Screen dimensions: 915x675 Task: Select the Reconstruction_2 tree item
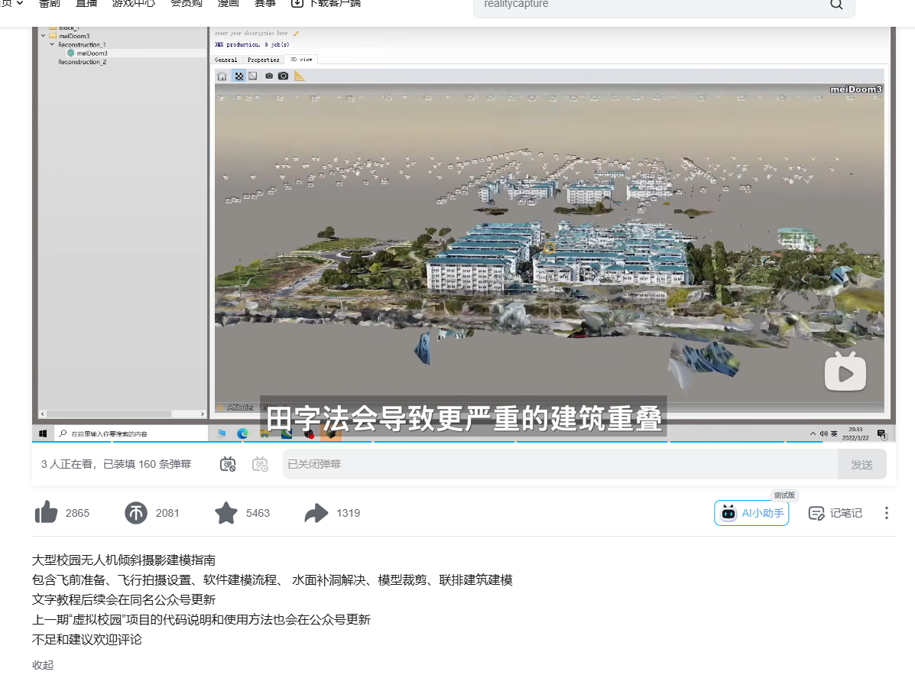click(x=83, y=62)
